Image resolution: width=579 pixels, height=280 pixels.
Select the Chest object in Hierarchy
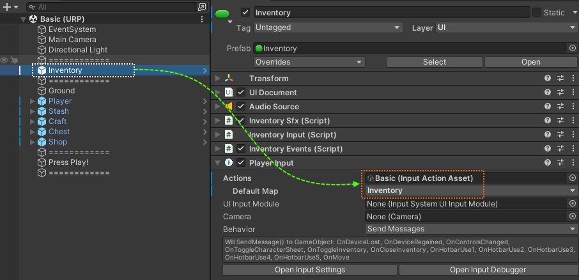pos(59,132)
